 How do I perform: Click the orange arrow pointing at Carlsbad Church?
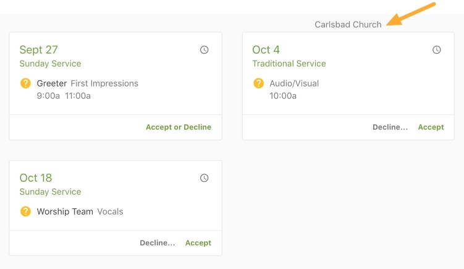click(411, 14)
